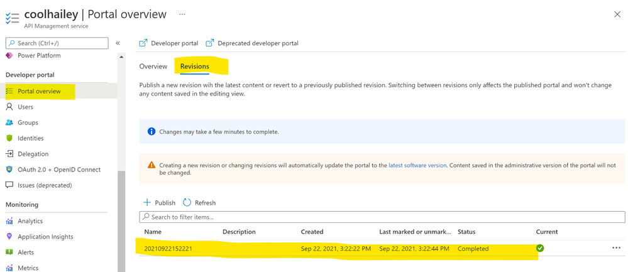Click the Users person icon
Viewport: 628px width, 272px height.
9,107
